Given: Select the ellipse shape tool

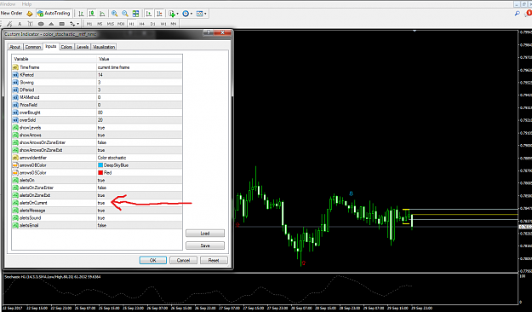Looking at the screenshot, I should [x=41, y=24].
